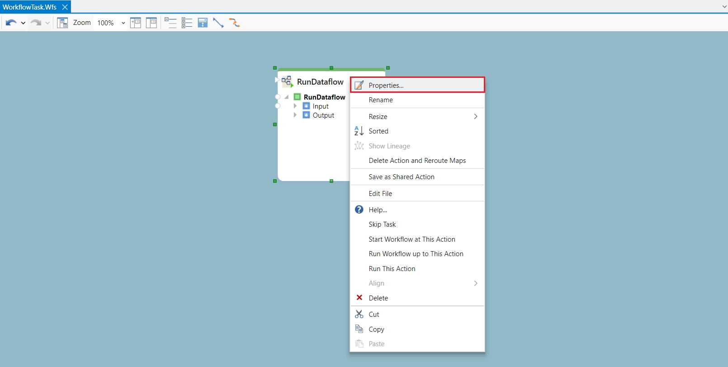The height and width of the screenshot is (367, 728).
Task: Select Rename in the context menu
Action: tap(381, 100)
